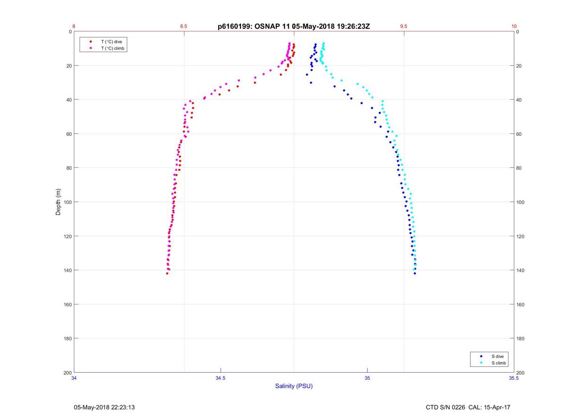568x419 pixels.
Task: Click the 'Depth (m)' axis label
Action: pos(59,202)
